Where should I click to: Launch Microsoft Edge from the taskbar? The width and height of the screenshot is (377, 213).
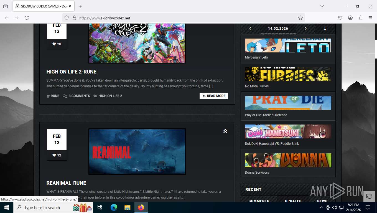114,207
